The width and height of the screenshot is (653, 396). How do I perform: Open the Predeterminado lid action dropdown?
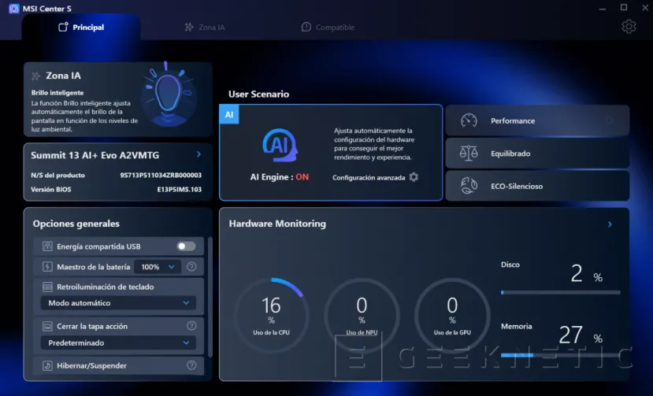[x=118, y=342]
